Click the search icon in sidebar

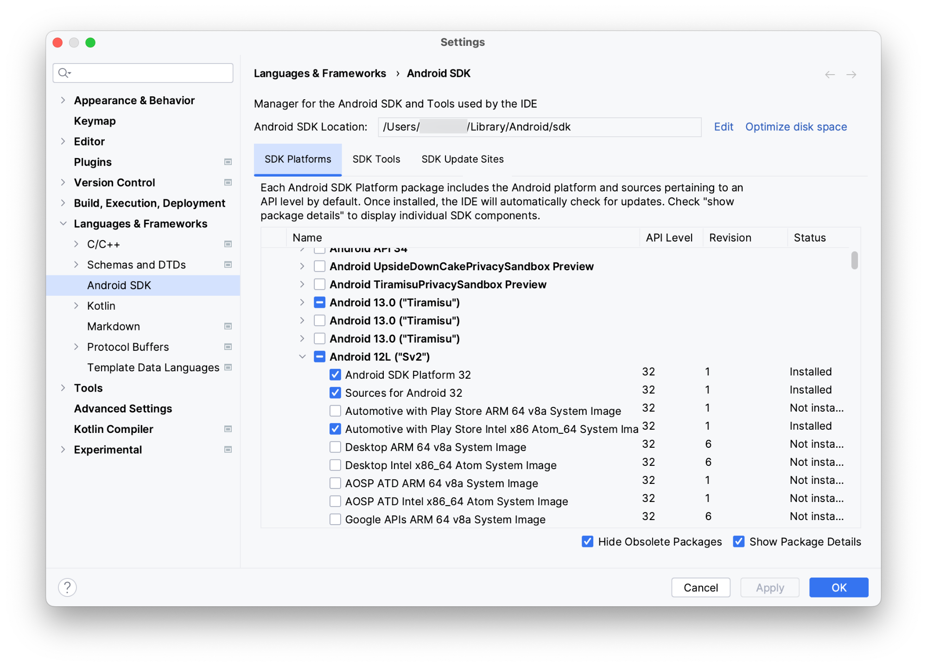(65, 72)
